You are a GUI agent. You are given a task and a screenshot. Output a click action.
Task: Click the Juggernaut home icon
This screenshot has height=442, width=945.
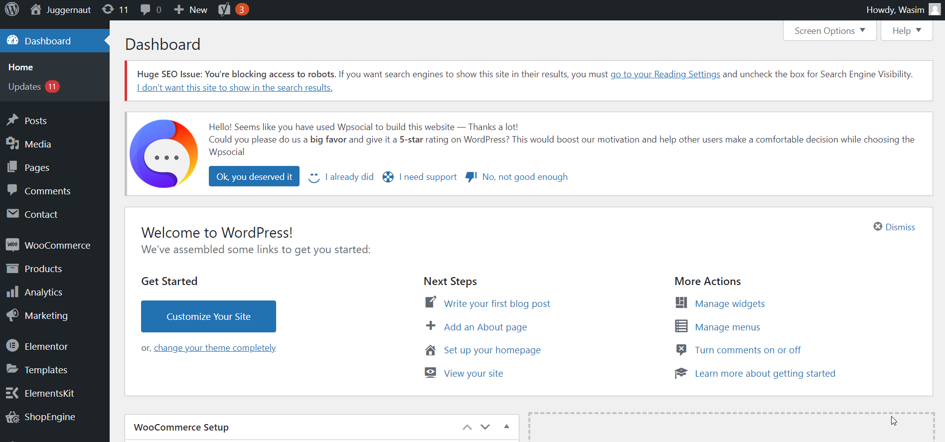(35, 9)
